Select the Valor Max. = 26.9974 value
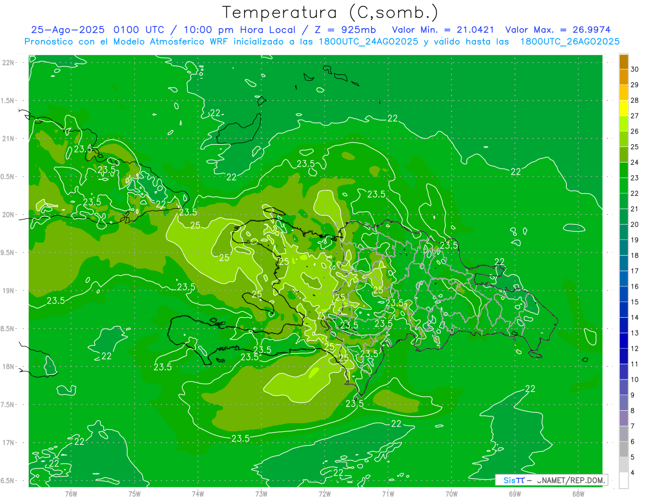This screenshot has height=501, width=649. coord(558,30)
